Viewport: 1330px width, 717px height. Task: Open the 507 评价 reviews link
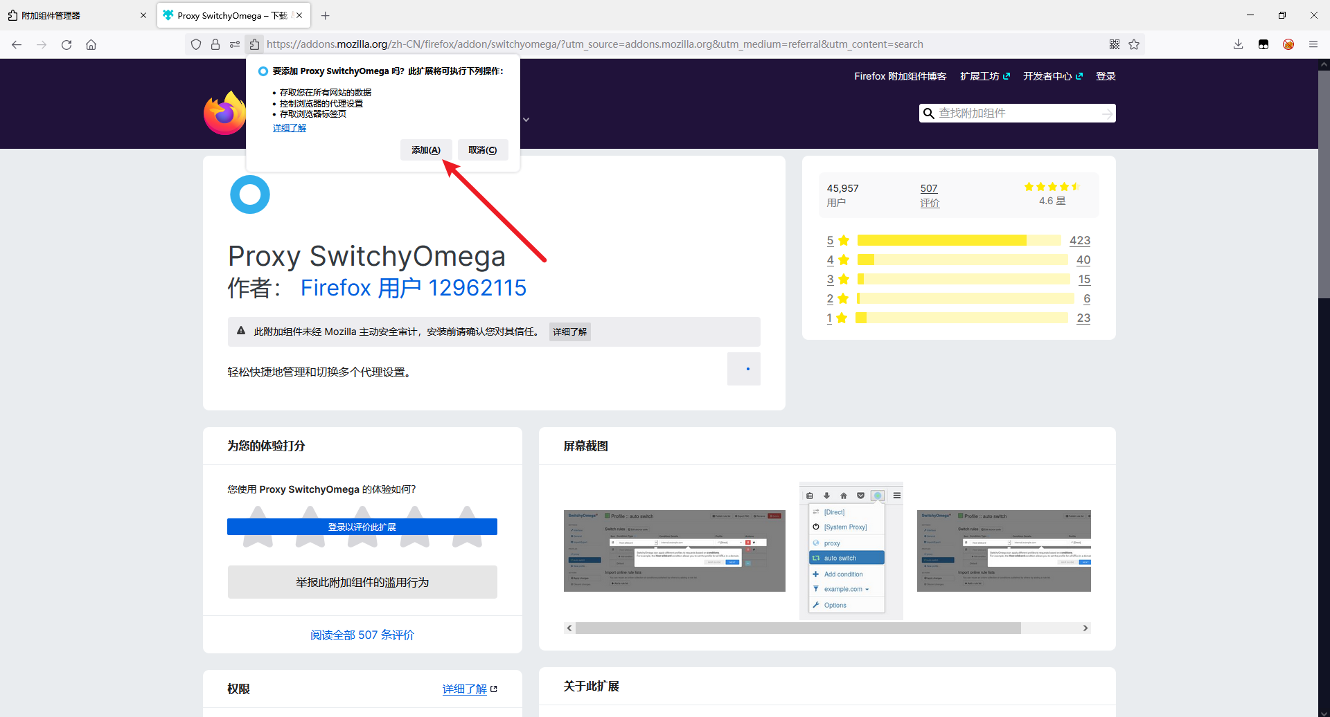click(930, 195)
